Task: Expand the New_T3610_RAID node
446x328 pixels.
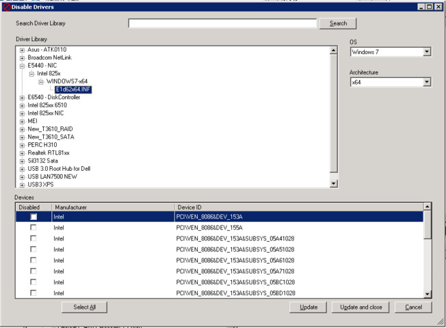Action: click(22, 130)
